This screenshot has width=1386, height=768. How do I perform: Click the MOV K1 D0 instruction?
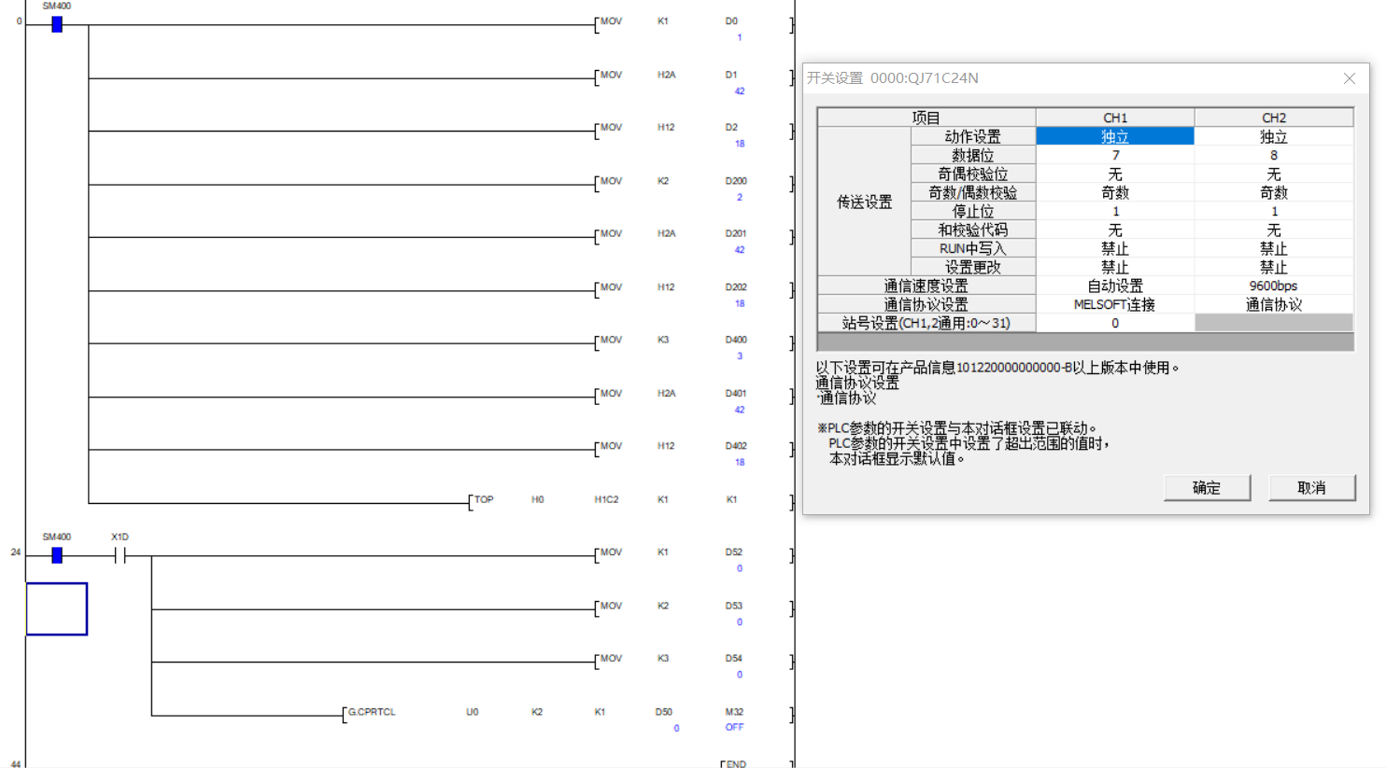(611, 22)
